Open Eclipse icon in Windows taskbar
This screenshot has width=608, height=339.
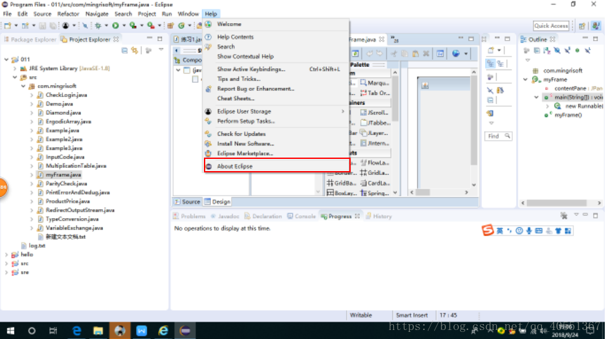click(x=185, y=331)
